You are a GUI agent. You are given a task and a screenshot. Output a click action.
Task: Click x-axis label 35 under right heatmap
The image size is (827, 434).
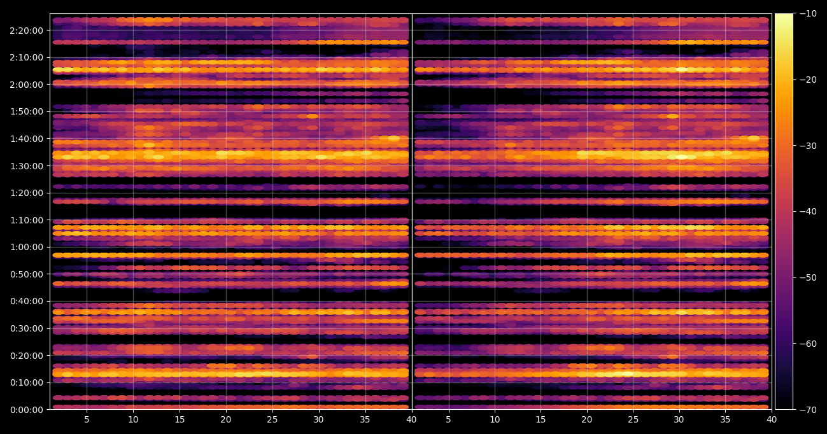725,419
